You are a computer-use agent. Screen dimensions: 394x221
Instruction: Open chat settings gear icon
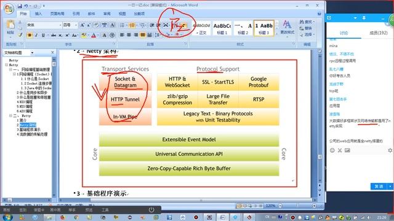(390, 150)
